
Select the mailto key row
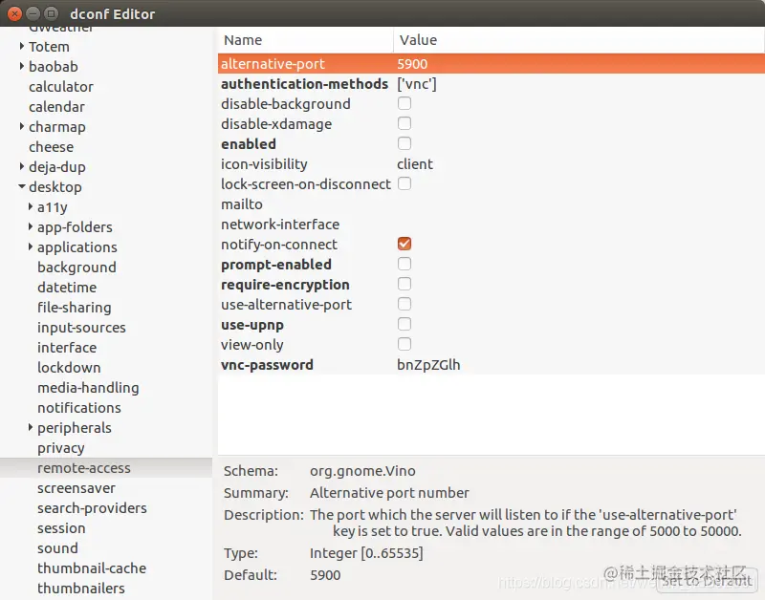pos(492,204)
